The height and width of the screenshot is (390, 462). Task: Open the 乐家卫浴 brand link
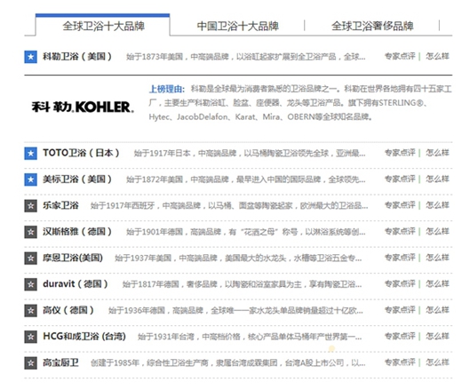(x=60, y=205)
